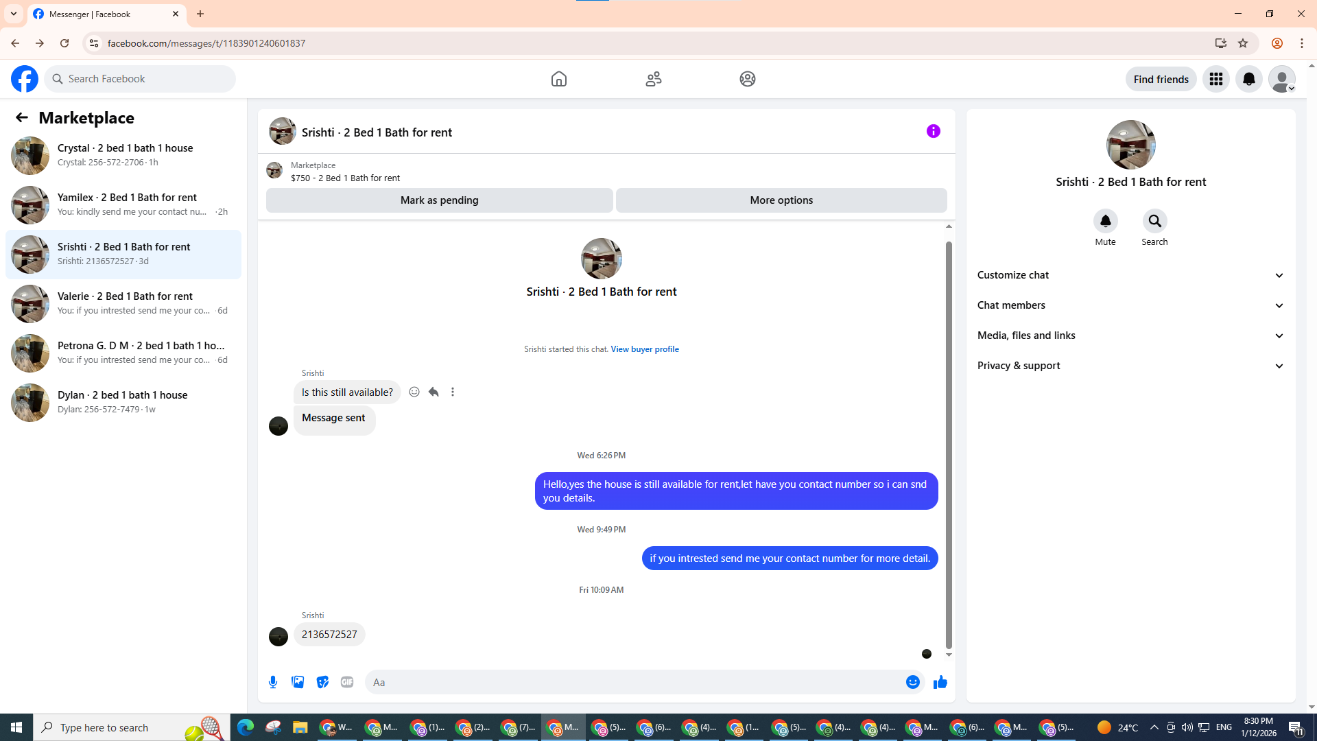Open the Facebook notifications bell
Viewport: 1317px width, 741px height.
point(1248,79)
